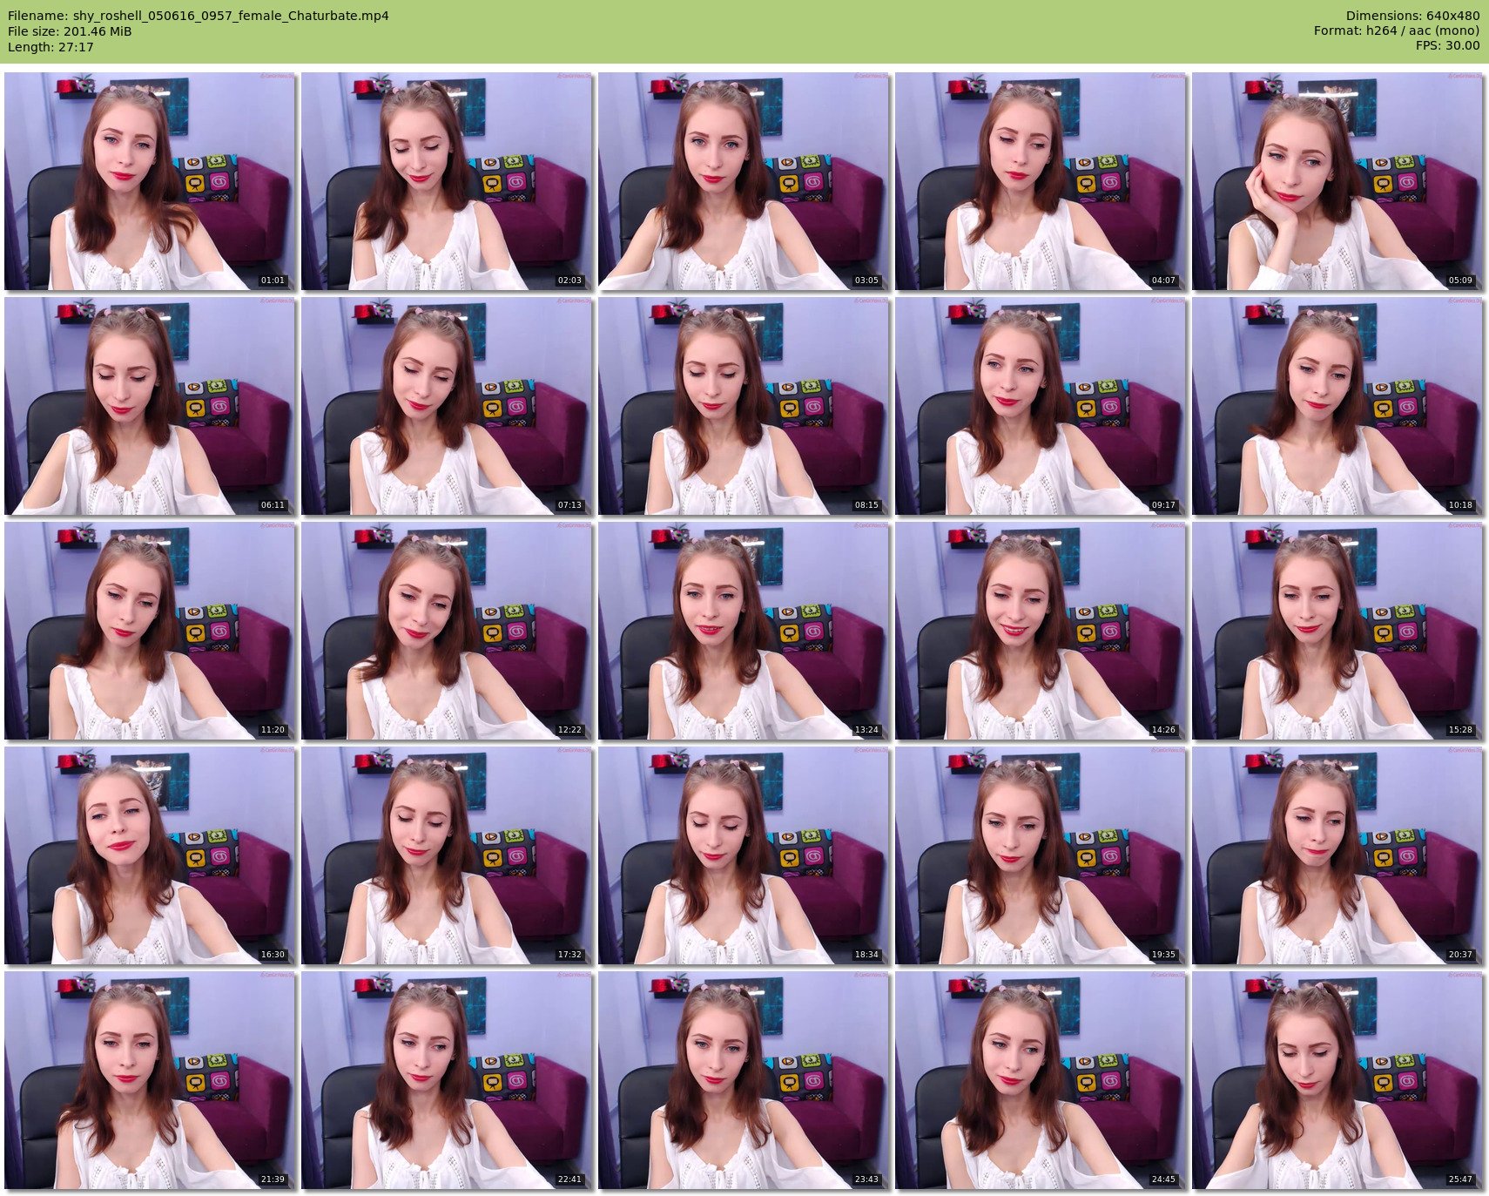Viewport: 1489px width, 1196px height.
Task: Click the "FPS: 30.00" text
Action: pos(1447,47)
